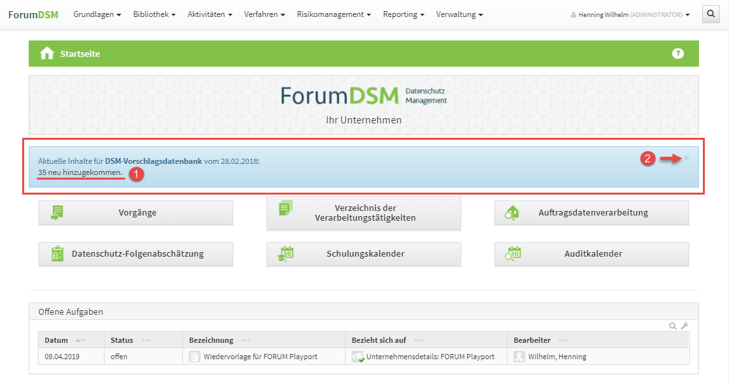Image resolution: width=729 pixels, height=384 pixels.
Task: Open the '35 neu hinzugekommen' link
Action: coord(80,172)
